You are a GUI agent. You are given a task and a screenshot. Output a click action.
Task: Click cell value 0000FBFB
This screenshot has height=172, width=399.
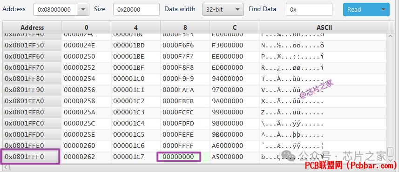click(x=178, y=101)
